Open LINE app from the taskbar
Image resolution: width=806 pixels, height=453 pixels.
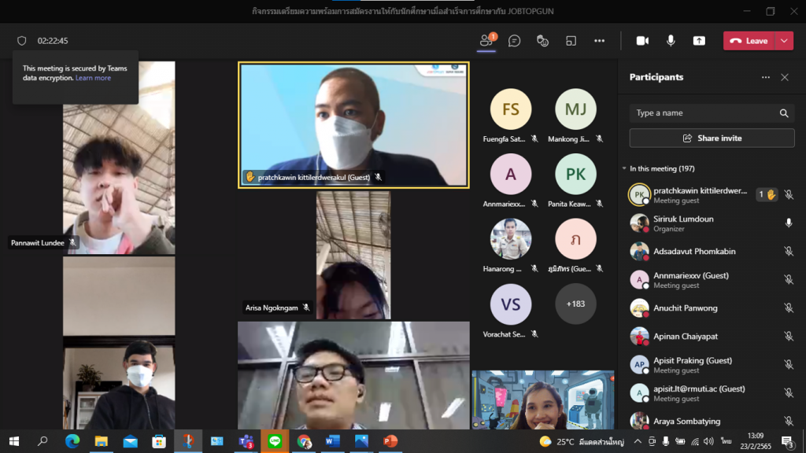point(275,441)
